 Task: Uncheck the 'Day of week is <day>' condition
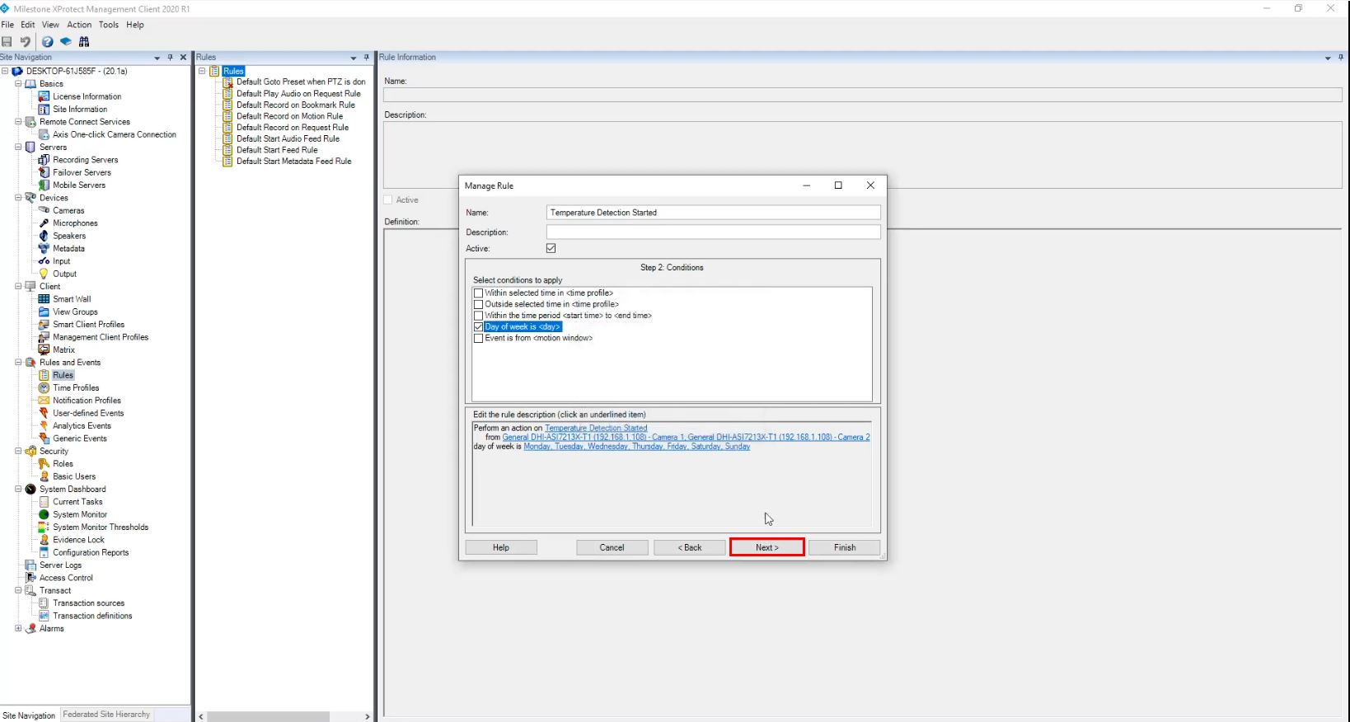pos(478,327)
